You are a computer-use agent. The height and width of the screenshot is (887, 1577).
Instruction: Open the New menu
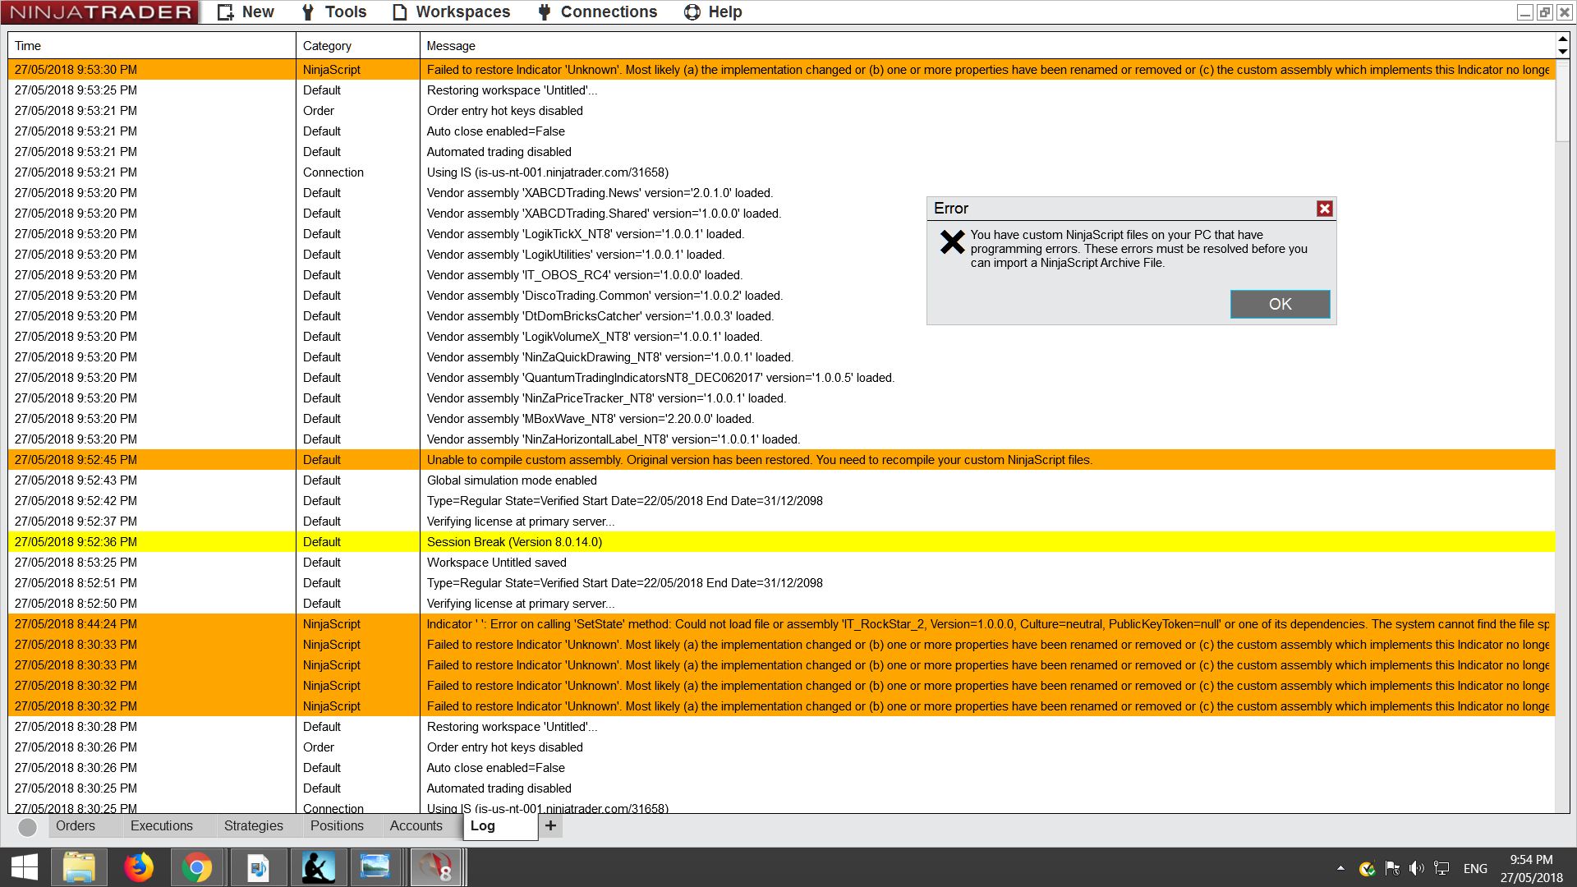[x=246, y=12]
